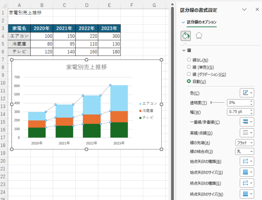Select column D header
This screenshot has height=200, width=262.
click(87, 5)
